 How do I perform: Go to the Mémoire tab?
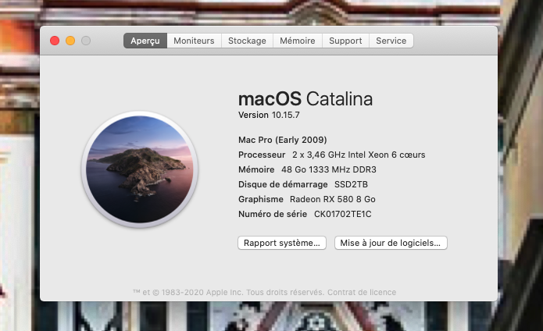point(298,41)
